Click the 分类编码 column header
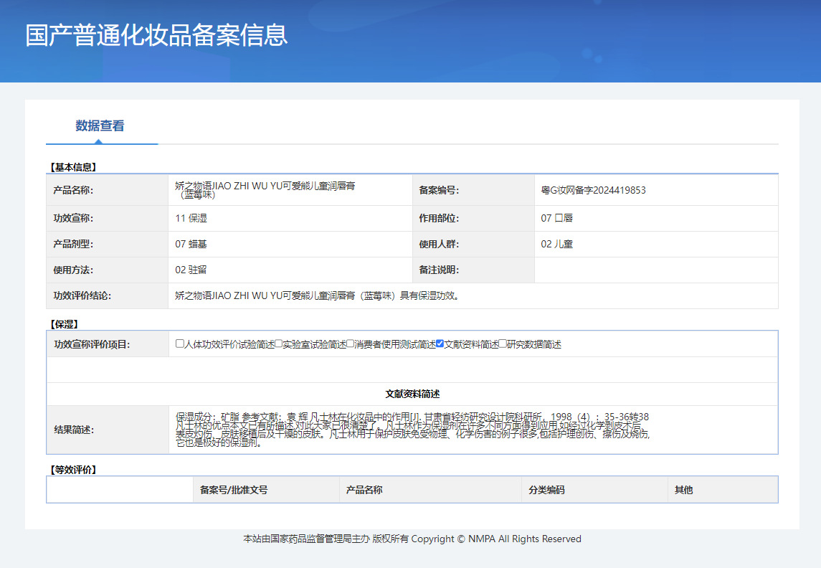 [546, 490]
